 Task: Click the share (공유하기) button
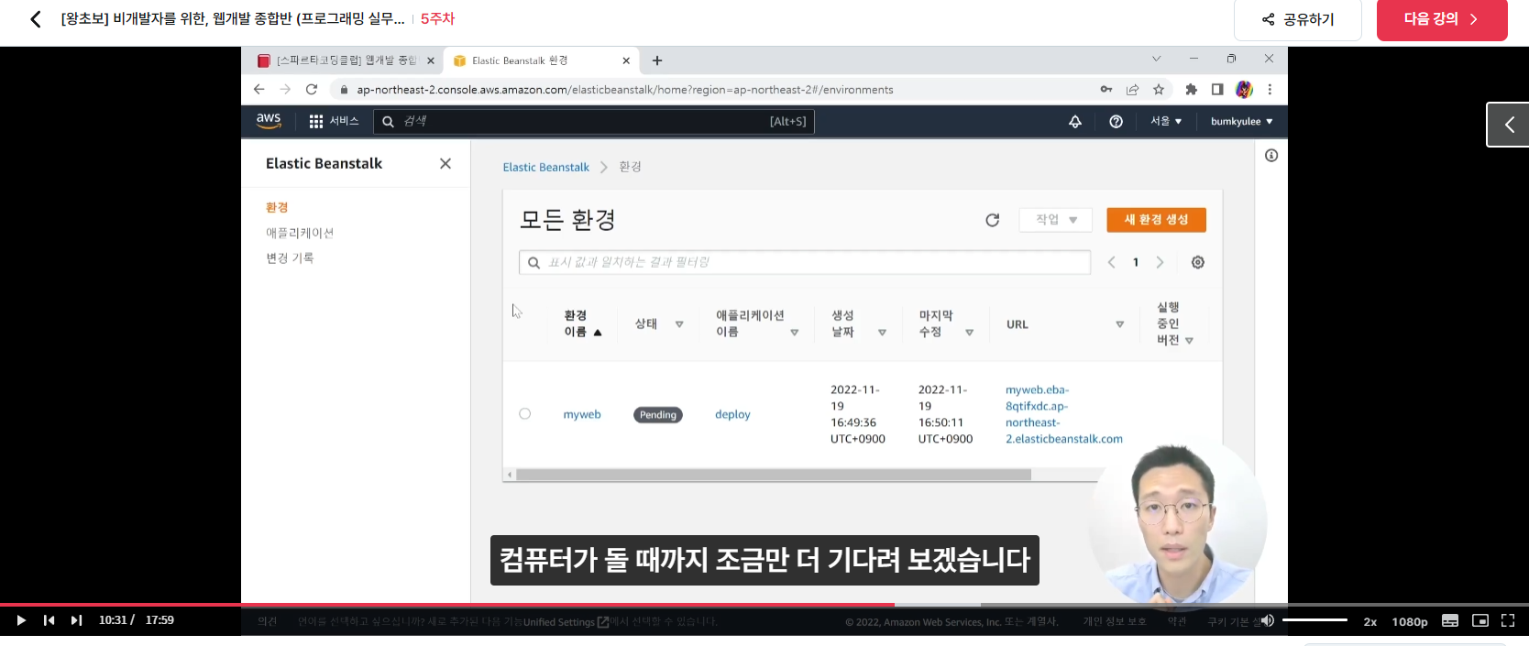[x=1298, y=19]
